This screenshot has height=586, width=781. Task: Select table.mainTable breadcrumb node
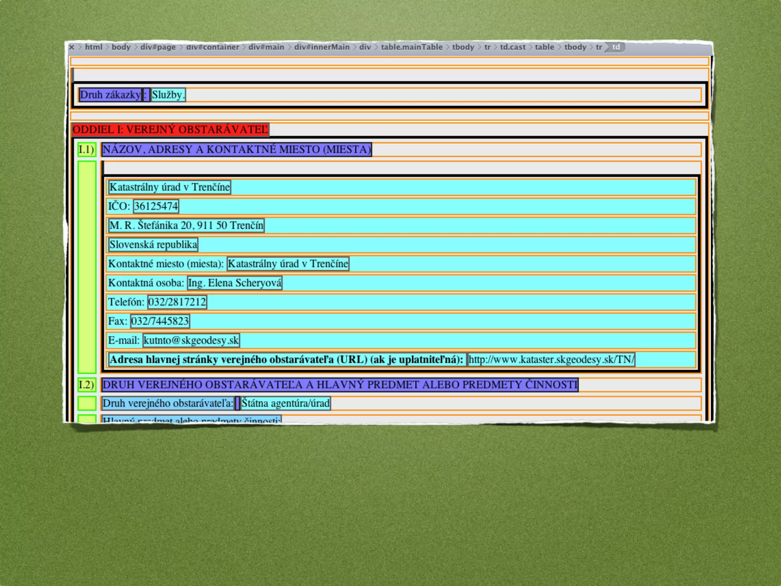(x=411, y=47)
